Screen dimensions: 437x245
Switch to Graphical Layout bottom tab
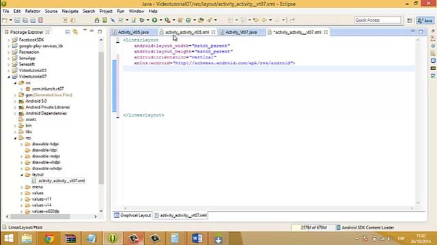pos(132,215)
